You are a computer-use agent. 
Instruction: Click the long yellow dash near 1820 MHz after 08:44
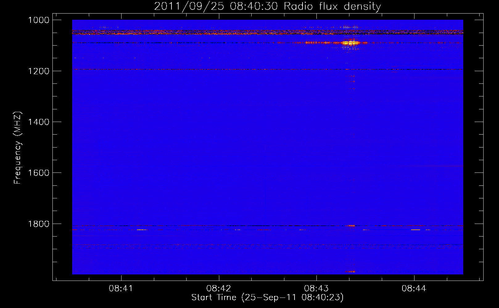415,230
